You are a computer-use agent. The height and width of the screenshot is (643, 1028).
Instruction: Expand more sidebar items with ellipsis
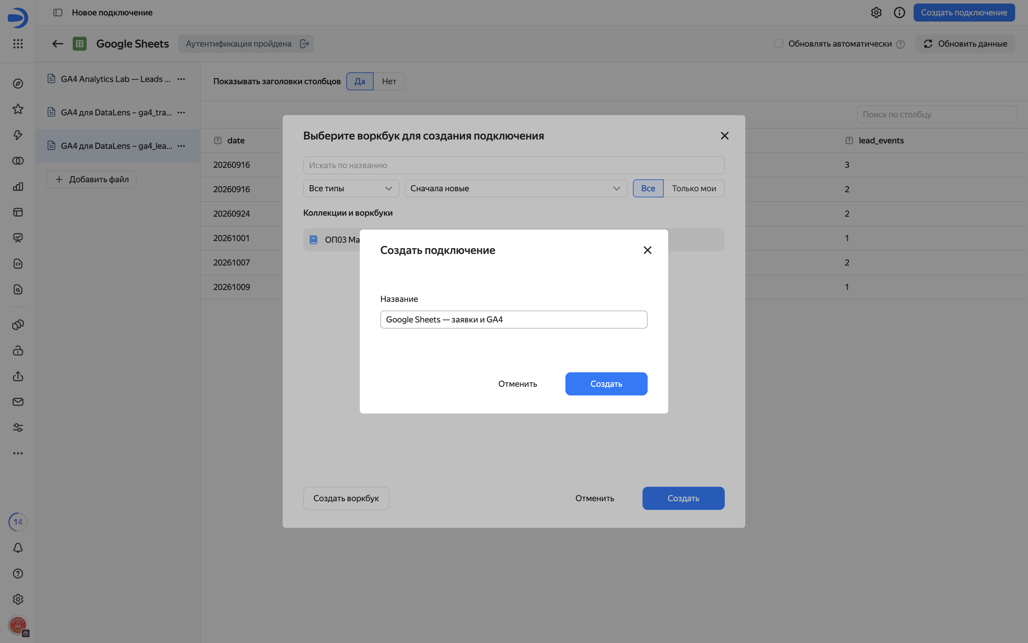click(18, 453)
